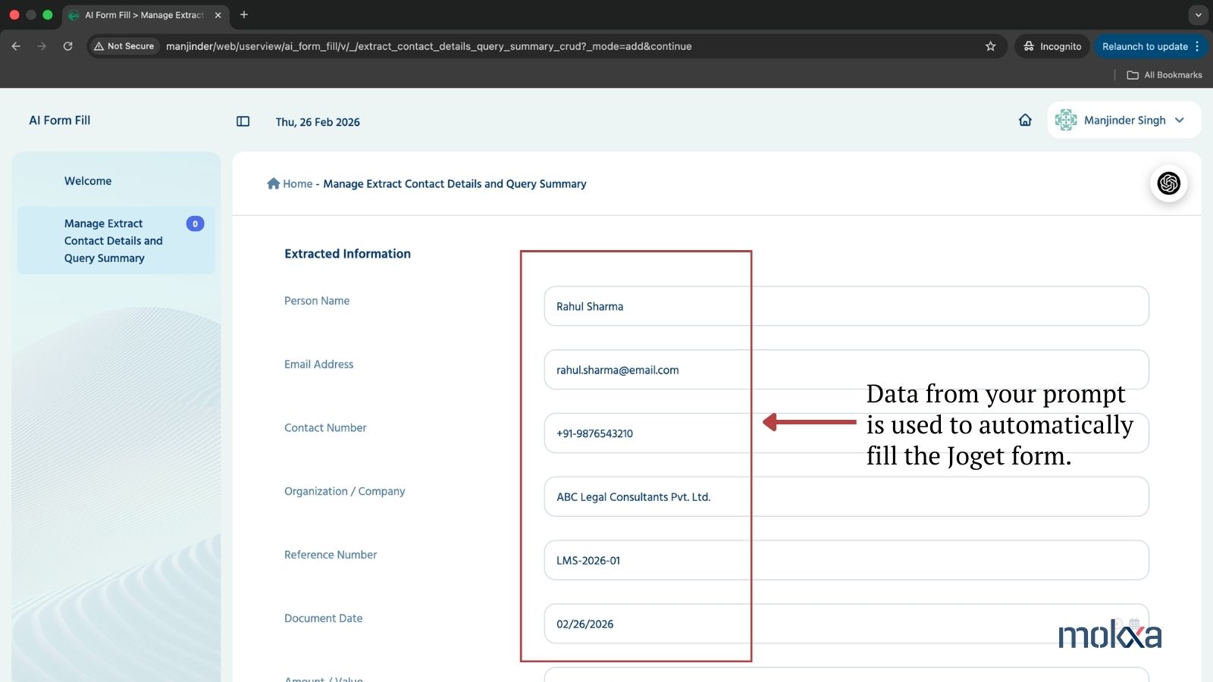Click the Contact Number field

pos(846,433)
